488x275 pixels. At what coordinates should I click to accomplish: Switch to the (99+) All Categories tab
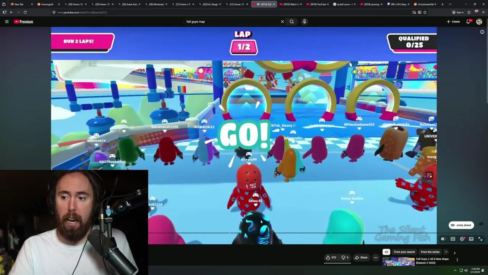click(x=398, y=4)
